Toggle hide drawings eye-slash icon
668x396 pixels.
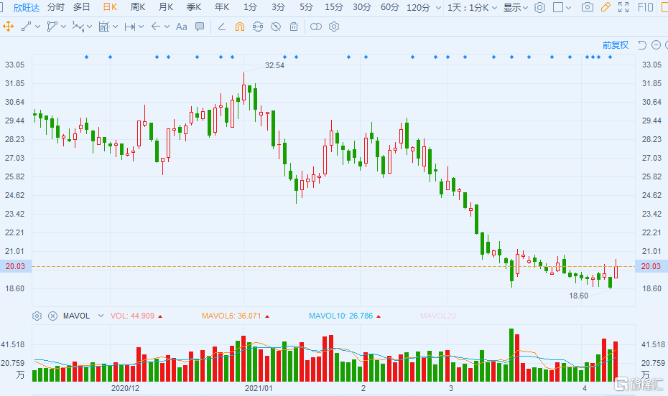click(x=276, y=27)
